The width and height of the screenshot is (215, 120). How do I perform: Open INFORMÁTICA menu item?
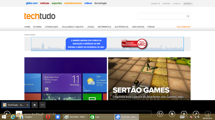point(104,27)
